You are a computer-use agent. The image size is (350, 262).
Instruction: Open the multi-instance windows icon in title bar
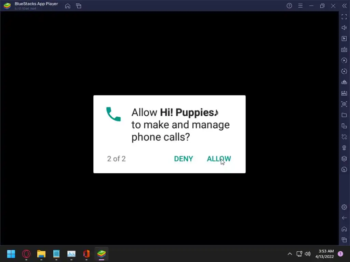[x=79, y=6]
